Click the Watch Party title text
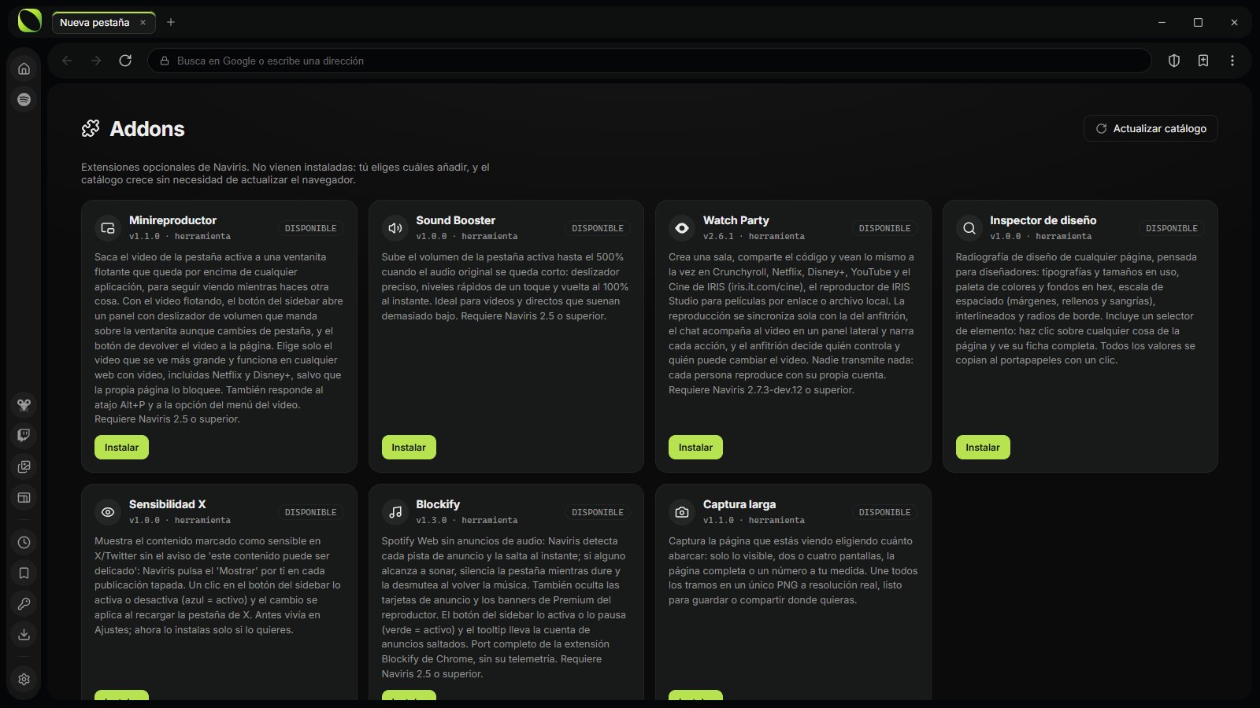This screenshot has width=1260, height=708. coord(736,220)
